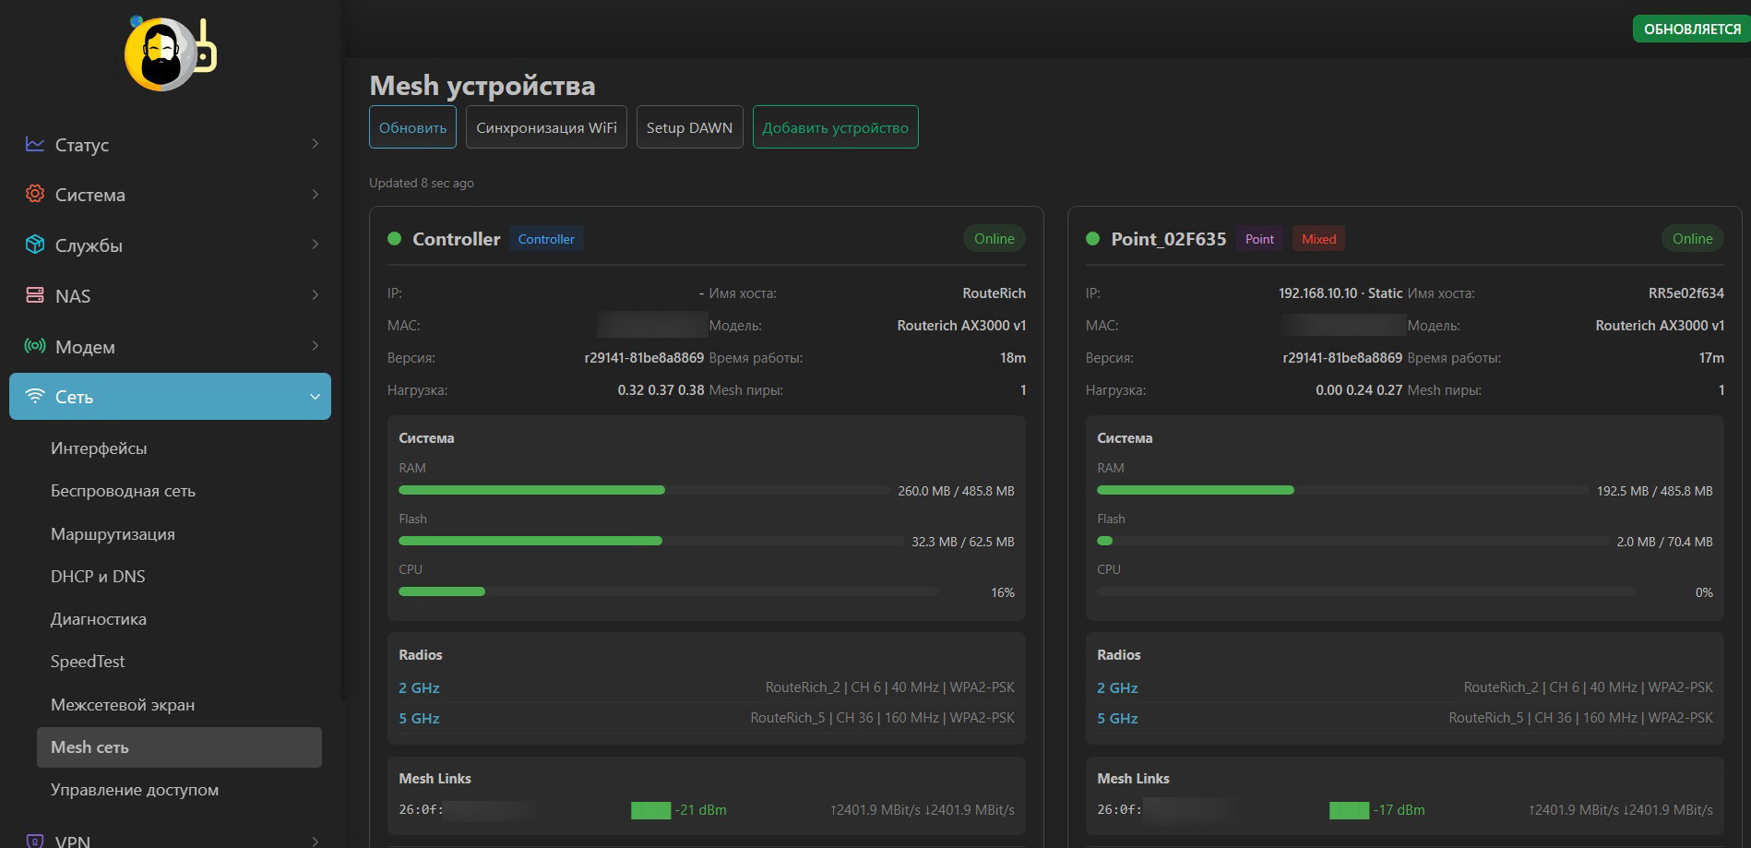
Task: Open Controller 2 GHz radio link
Action: click(x=419, y=688)
